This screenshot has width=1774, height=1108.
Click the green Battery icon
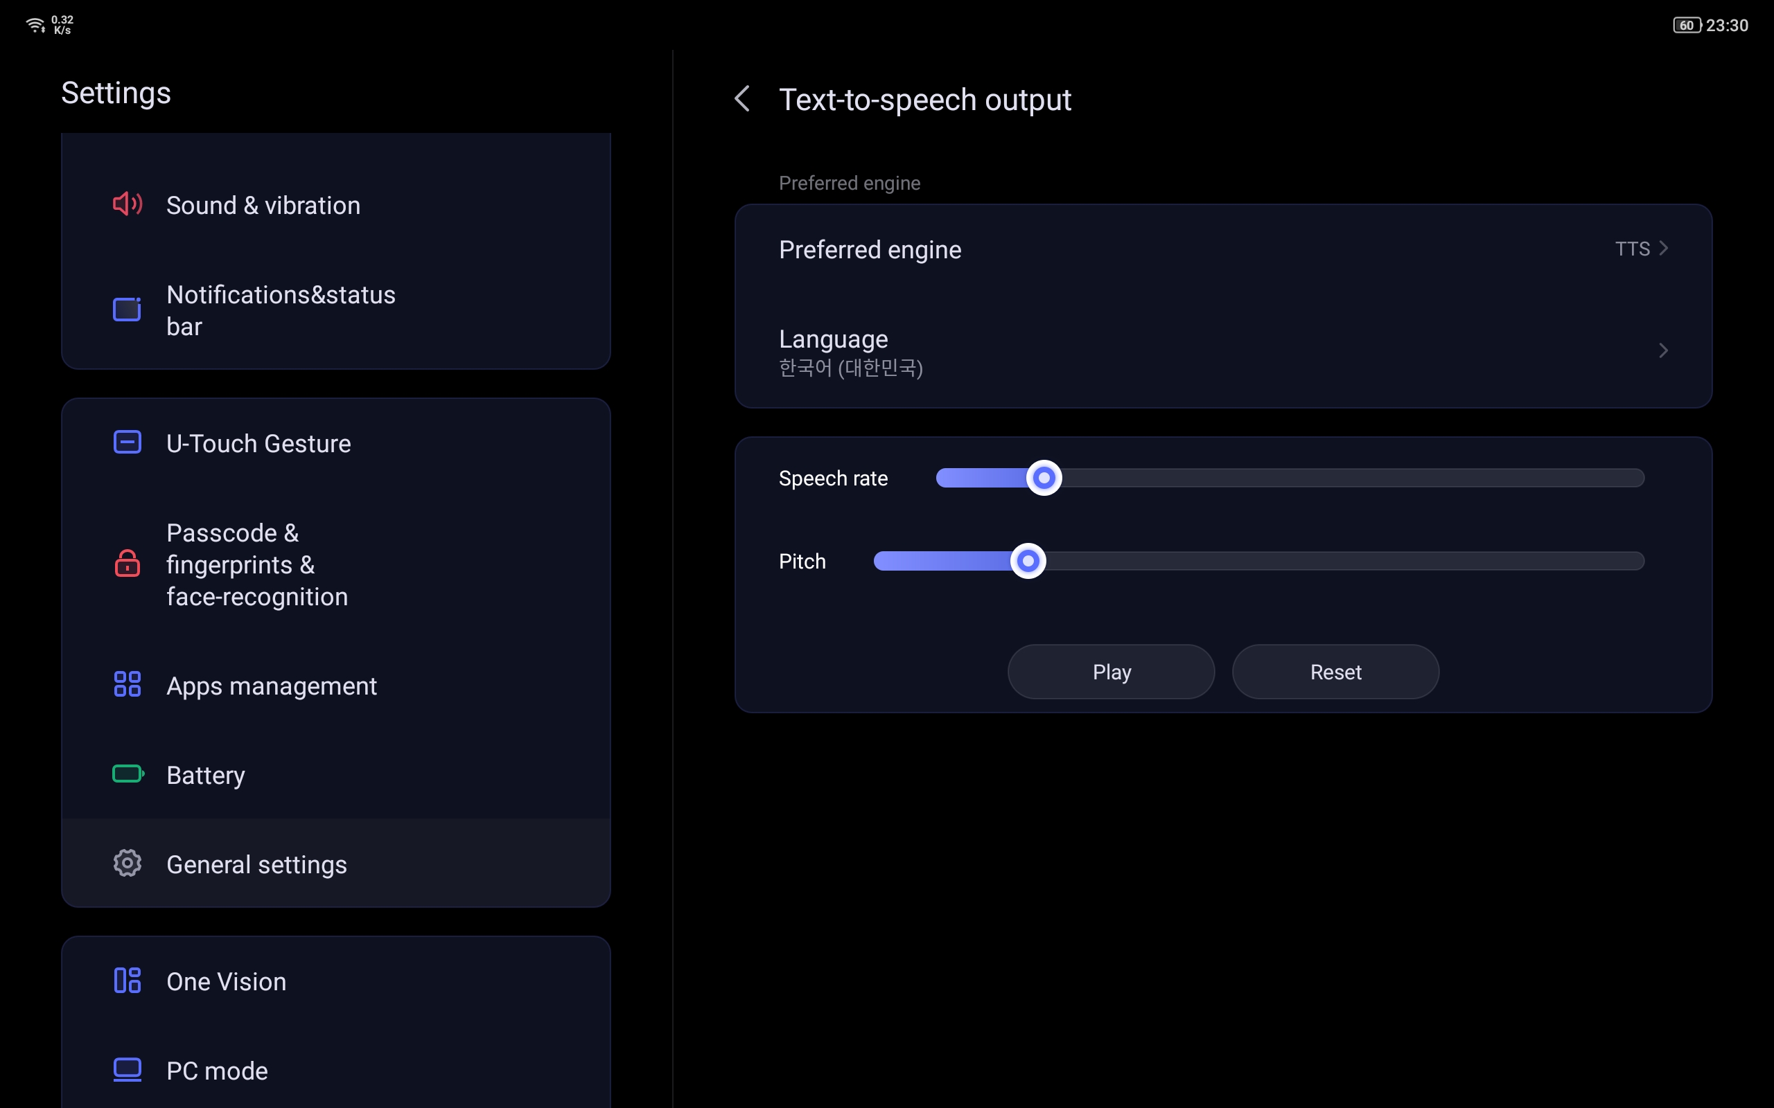click(x=128, y=775)
